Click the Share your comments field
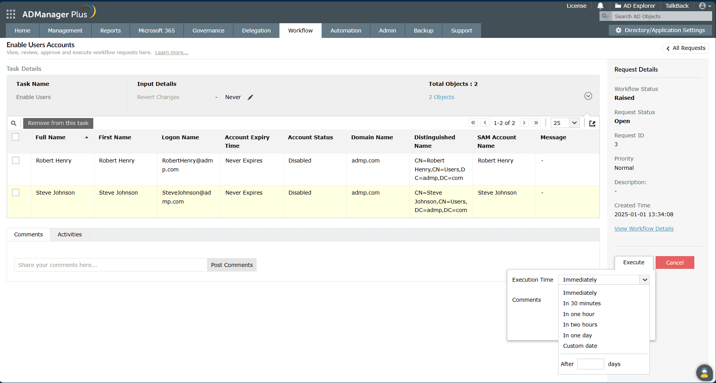 tap(111, 265)
